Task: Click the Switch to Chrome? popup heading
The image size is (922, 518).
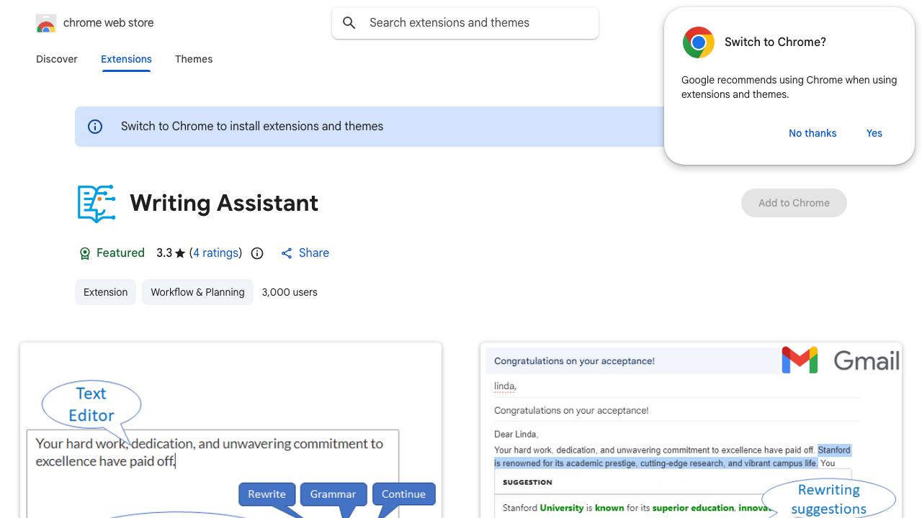Action: [x=775, y=42]
